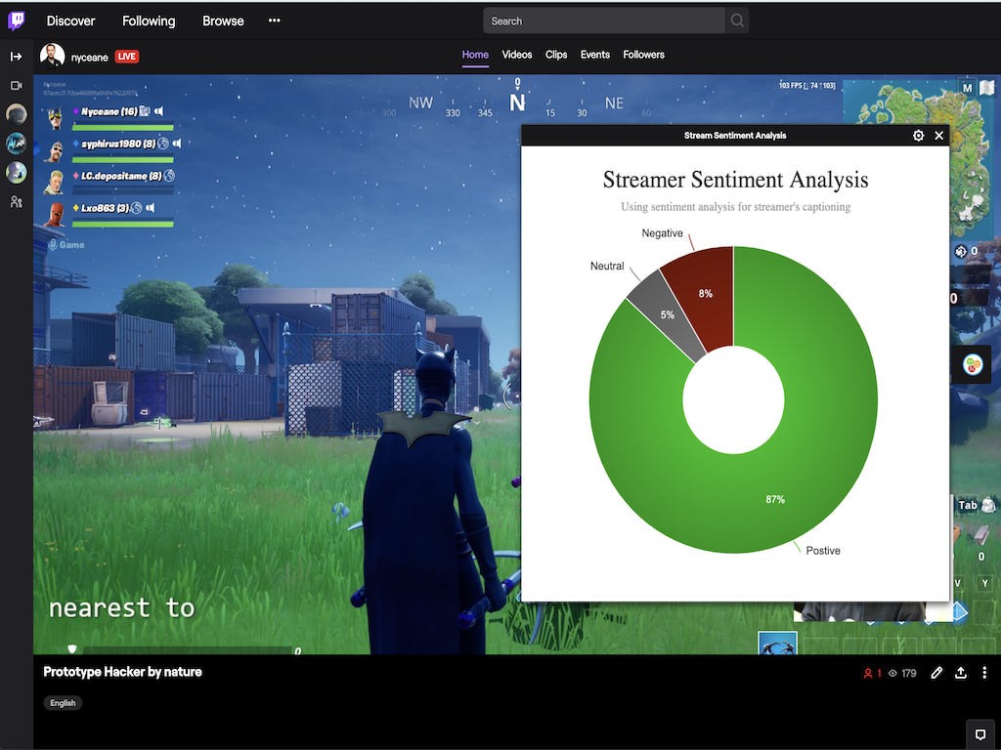1001x750 pixels.
Task: Click the syphirus1980 (8) squad member name
Action: click(x=118, y=144)
